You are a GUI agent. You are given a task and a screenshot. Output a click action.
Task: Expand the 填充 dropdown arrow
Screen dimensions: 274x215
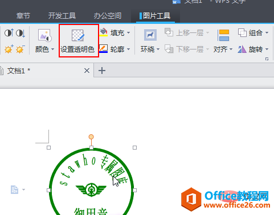tap(129, 33)
